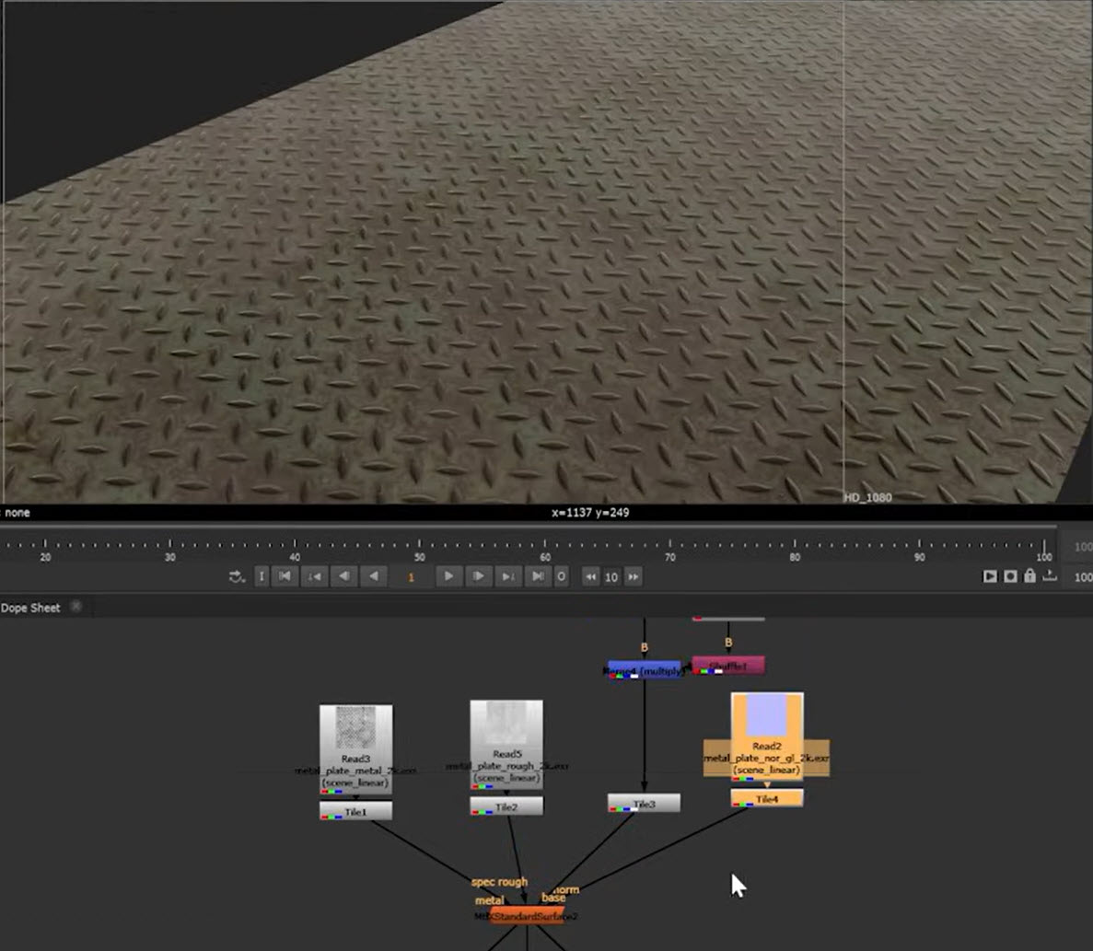Click the current frame number field

pos(411,577)
